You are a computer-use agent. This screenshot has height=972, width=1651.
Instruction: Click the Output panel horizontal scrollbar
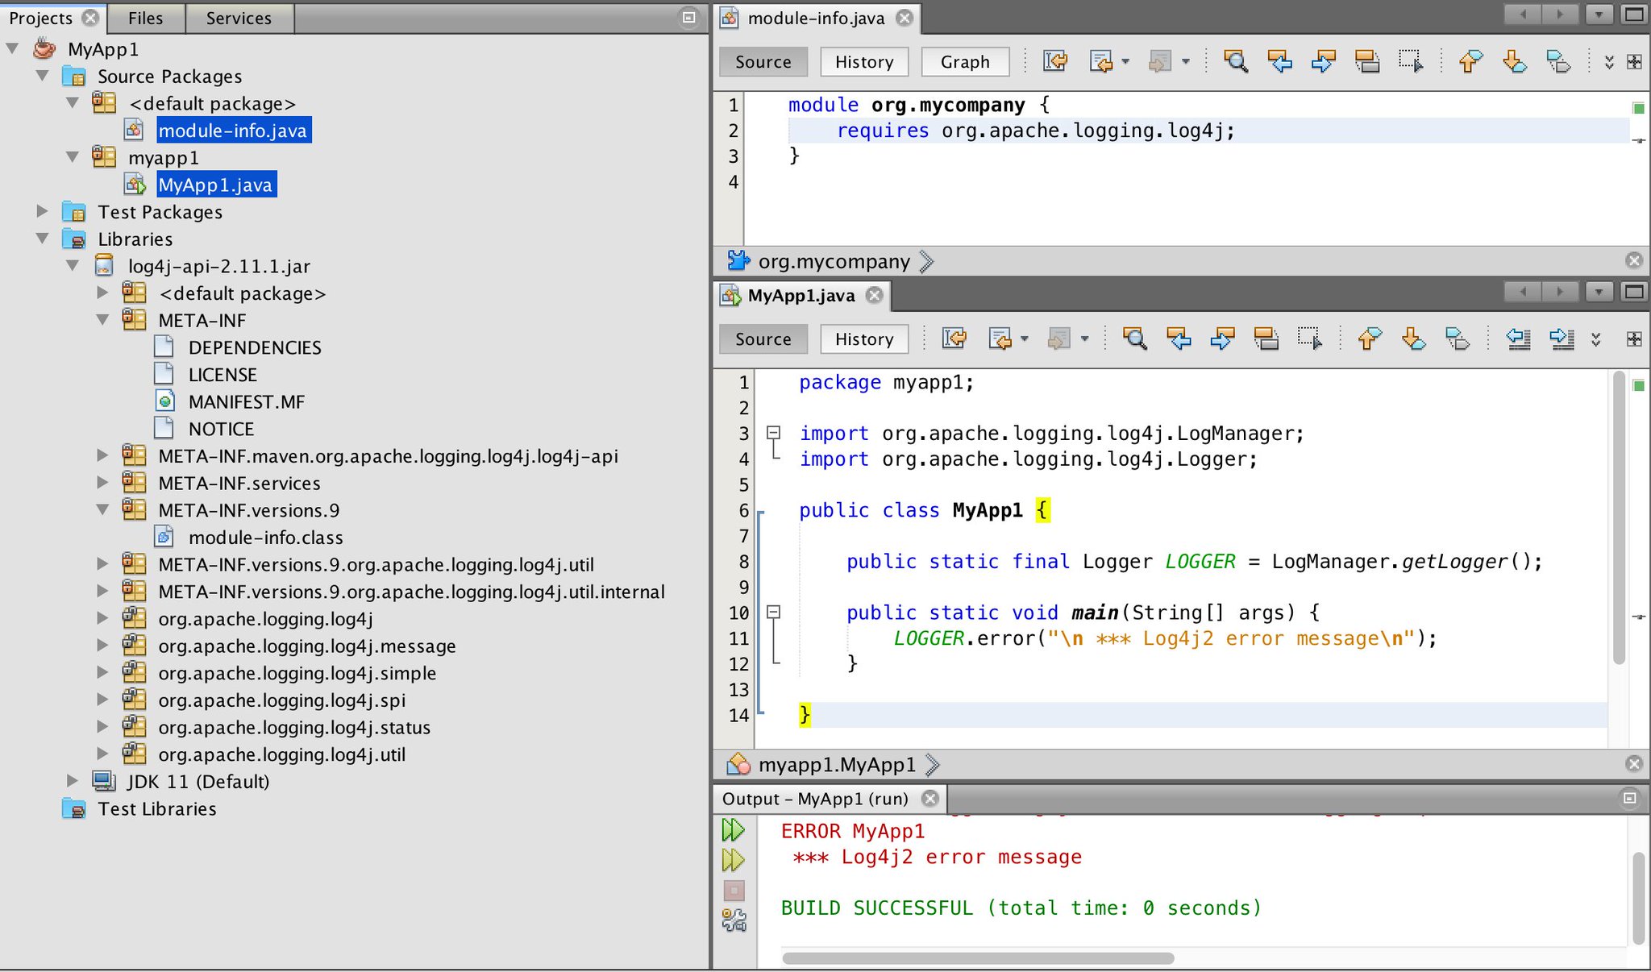pos(977,958)
